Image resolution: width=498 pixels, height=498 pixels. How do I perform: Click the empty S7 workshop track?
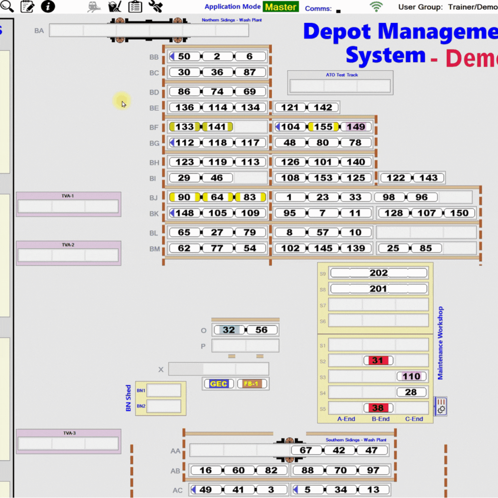[378, 305]
